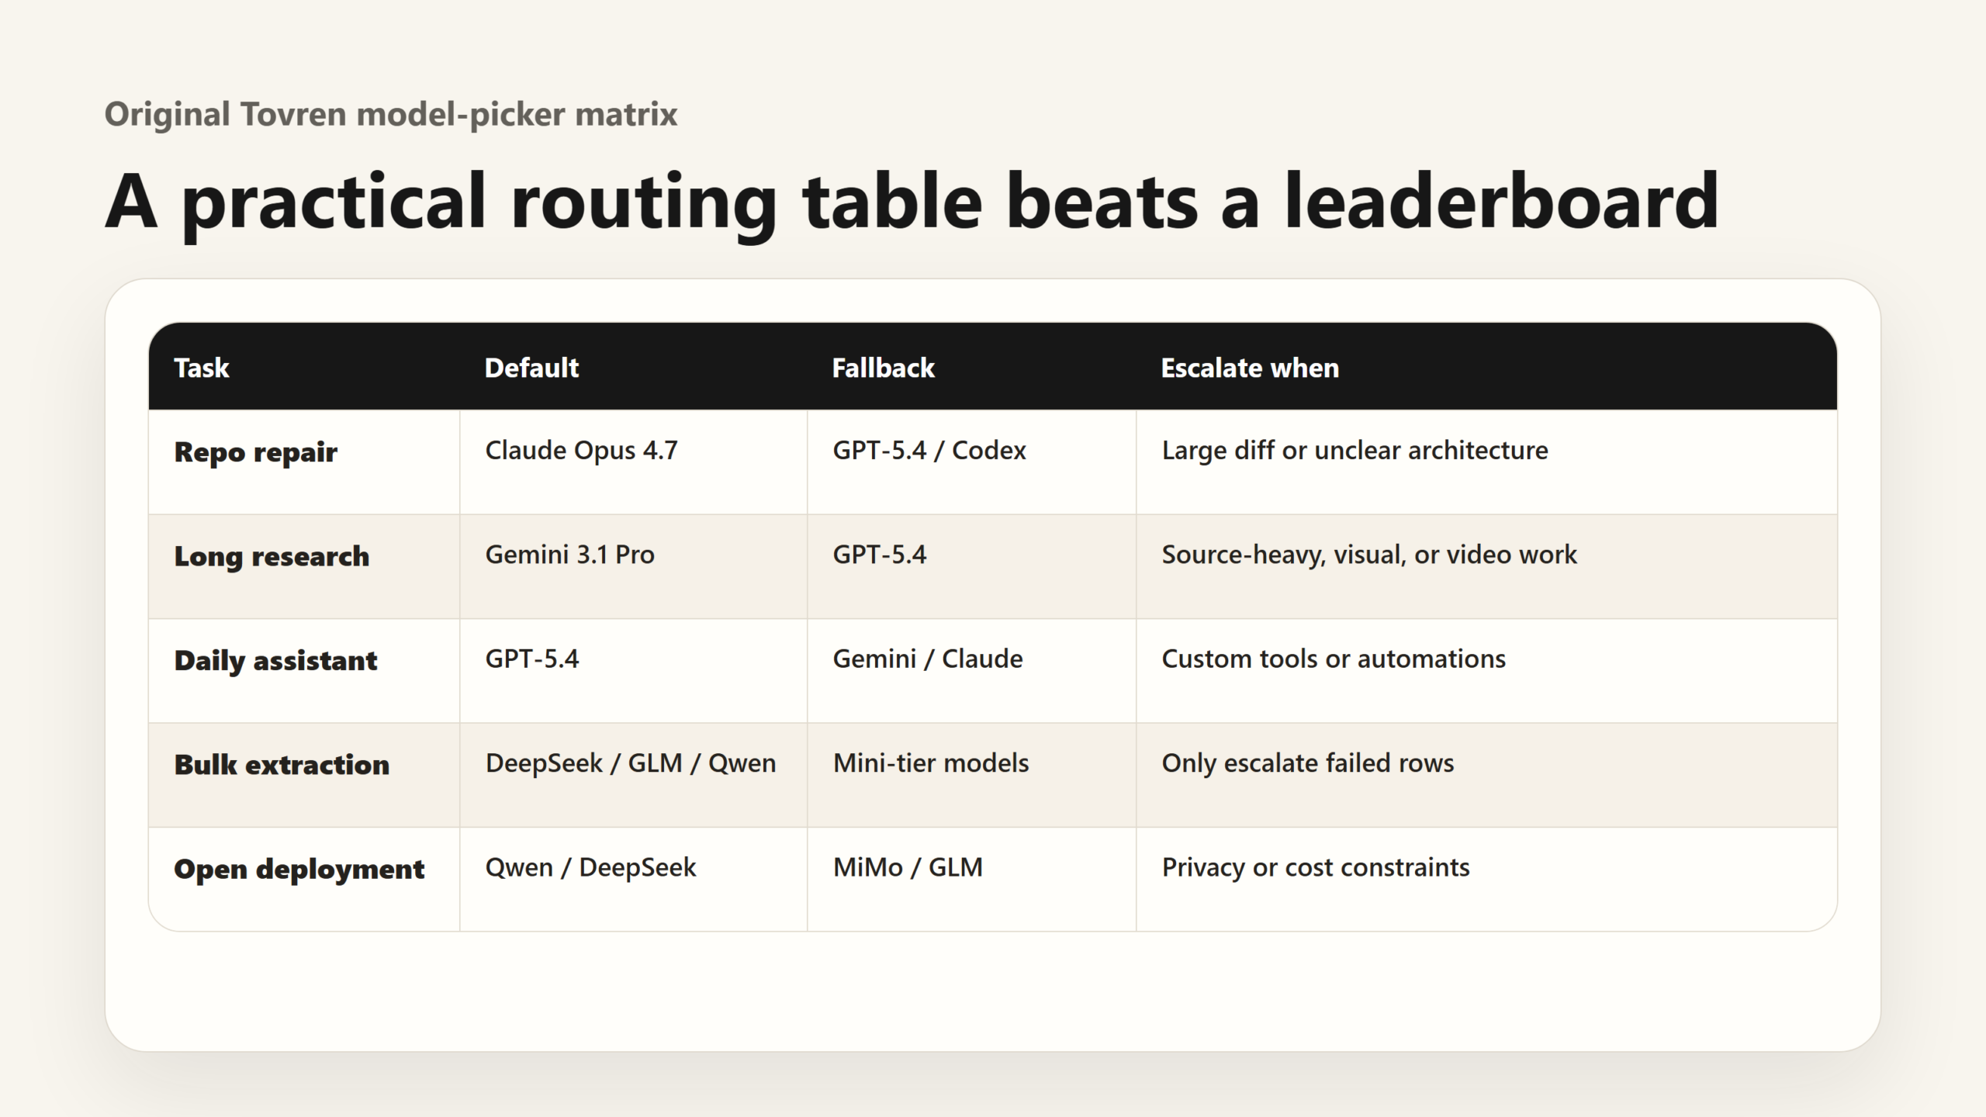1986x1117 pixels.
Task: Click "Custom tools or automations"
Action: [x=1334, y=659]
